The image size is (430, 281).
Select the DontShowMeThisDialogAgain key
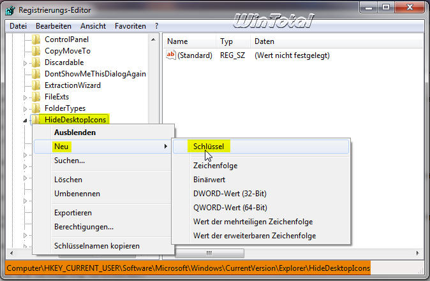(95, 74)
